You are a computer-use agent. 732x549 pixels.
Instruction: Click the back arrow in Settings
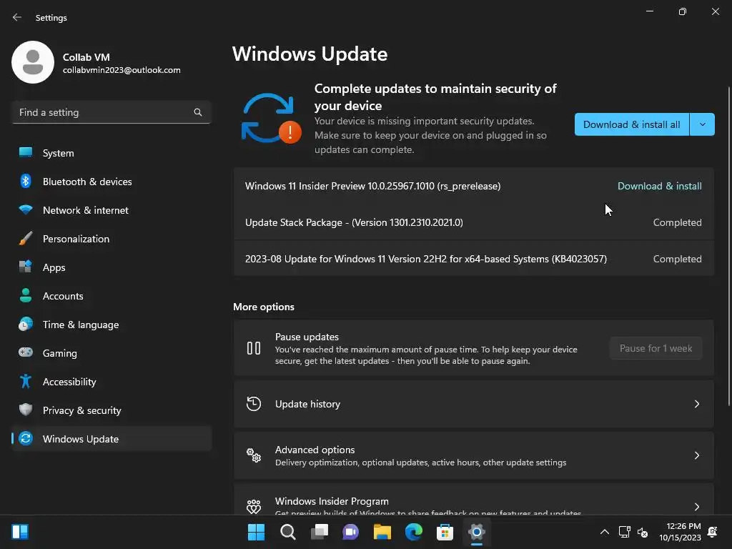[x=17, y=17]
